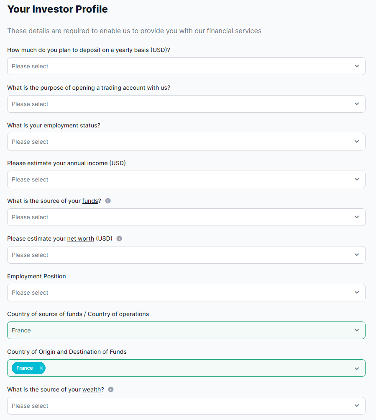Click chevron arrow of source of wealth field
Screen dimensions: 376x420
[357, 406]
